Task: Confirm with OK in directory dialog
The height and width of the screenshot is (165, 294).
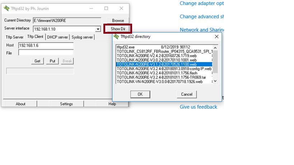Action: [140, 94]
